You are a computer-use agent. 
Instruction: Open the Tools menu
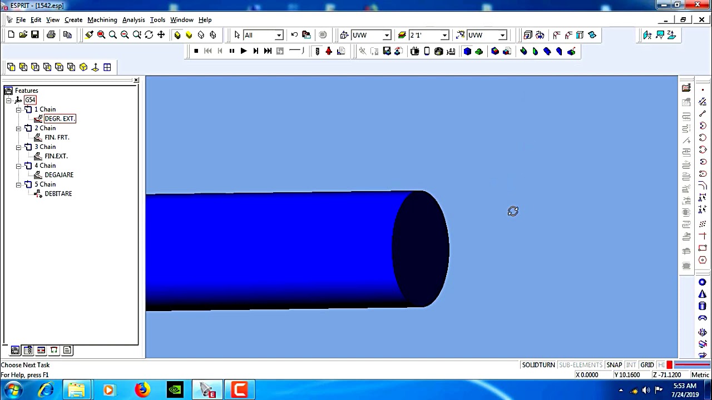[157, 19]
